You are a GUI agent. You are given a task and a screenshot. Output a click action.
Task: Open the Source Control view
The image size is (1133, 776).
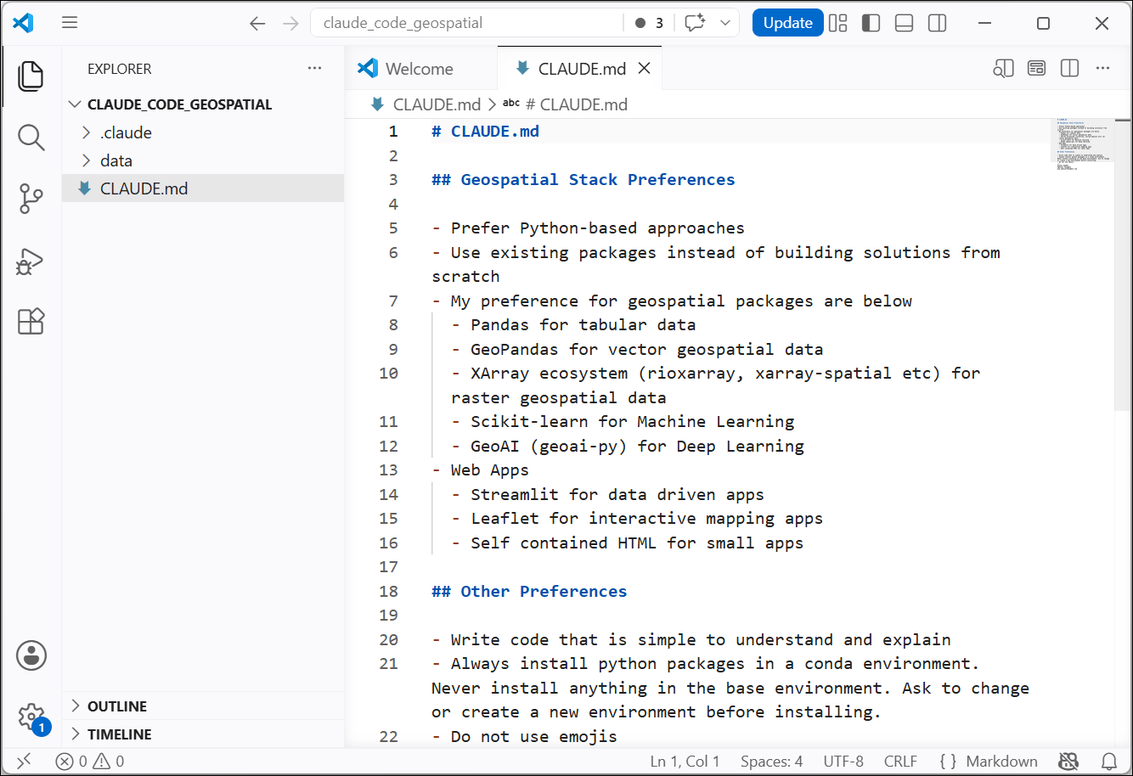click(x=31, y=199)
